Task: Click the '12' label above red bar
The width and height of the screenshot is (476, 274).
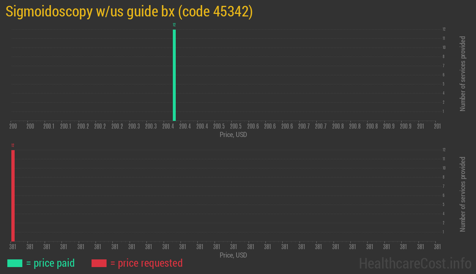Action: point(13,145)
